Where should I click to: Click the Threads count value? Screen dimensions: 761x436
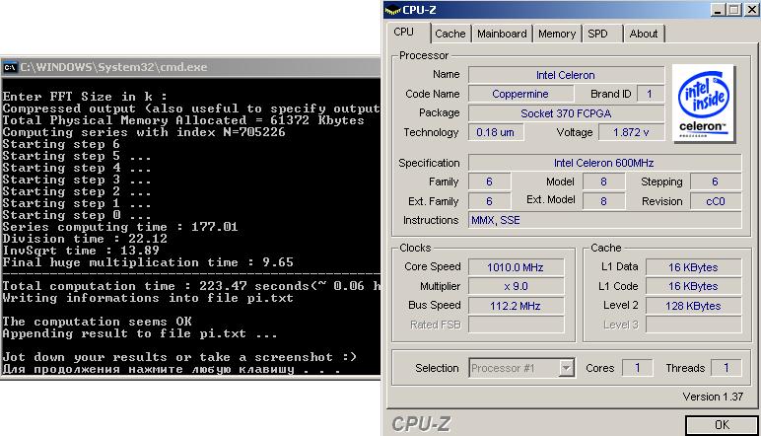point(726,368)
